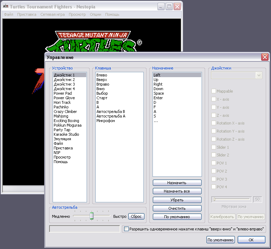This screenshot has height=249, width=271.
Task: Toggle the Slider 2 checkbox
Action: (214, 155)
